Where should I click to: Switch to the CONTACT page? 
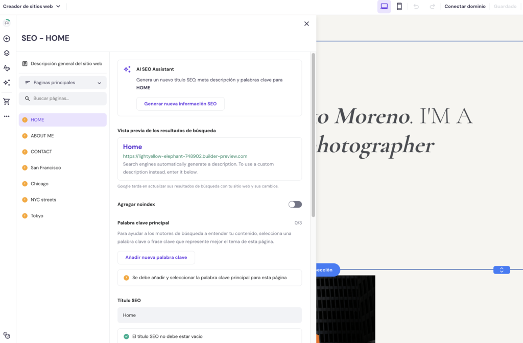click(41, 151)
